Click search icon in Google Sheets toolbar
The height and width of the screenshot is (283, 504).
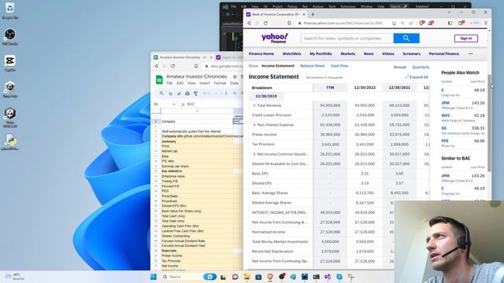tap(161, 94)
